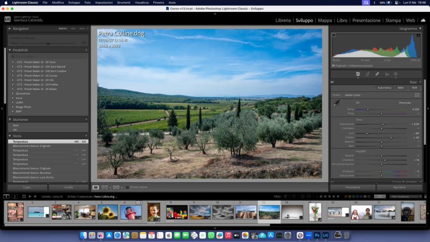The width and height of the screenshot is (430, 242).
Task: Click the Precedente button
Action: [x=353, y=187]
